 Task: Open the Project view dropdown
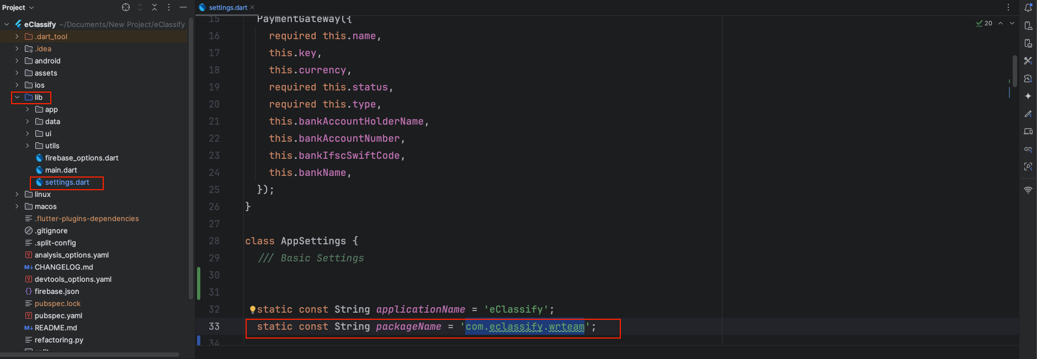coord(18,7)
